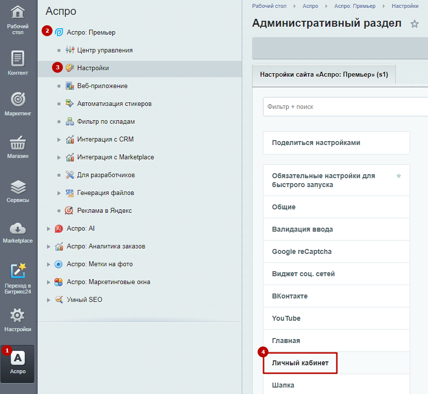Expand Интеграция с CRM tree node
The image size is (428, 394).
pos(59,140)
